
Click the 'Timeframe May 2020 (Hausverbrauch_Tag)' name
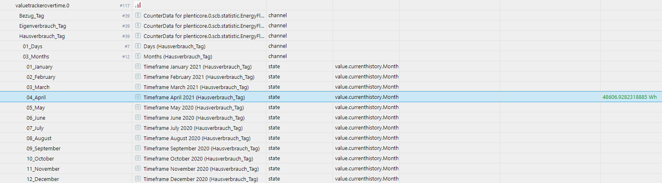[194, 108]
